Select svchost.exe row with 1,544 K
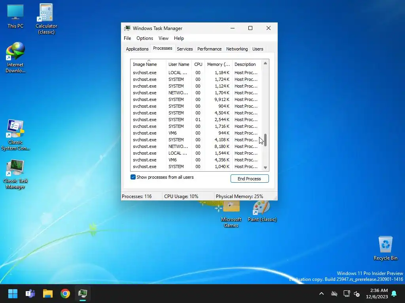Viewport: 405px width, 303px height. point(195,153)
